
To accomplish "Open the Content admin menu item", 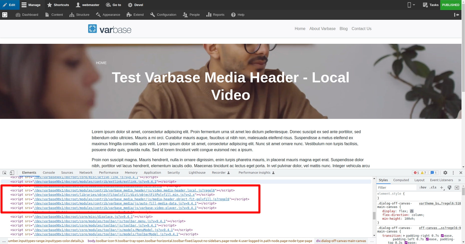I will 54,15.
